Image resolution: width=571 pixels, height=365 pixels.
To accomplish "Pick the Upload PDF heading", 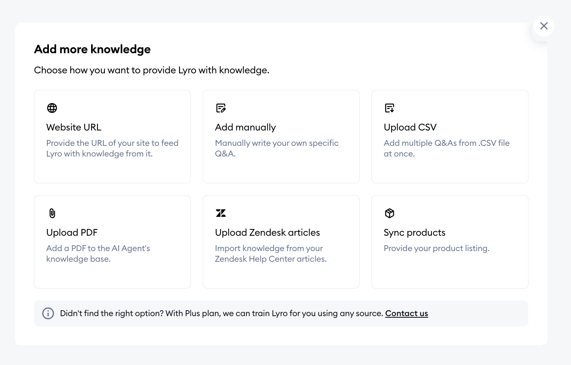I will pyautogui.click(x=72, y=233).
